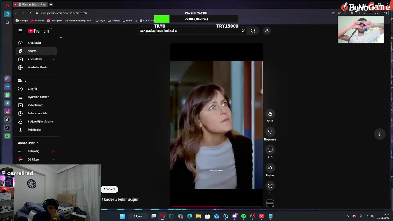Viewport: 393px width, 221px height.
Task: Expand the Siz section
Action: click(x=22, y=81)
